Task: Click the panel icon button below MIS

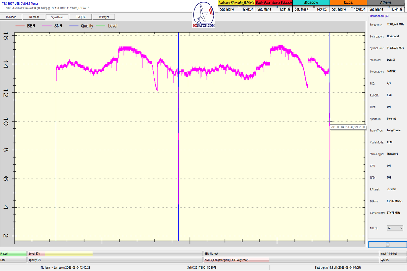Action: tap(387, 245)
